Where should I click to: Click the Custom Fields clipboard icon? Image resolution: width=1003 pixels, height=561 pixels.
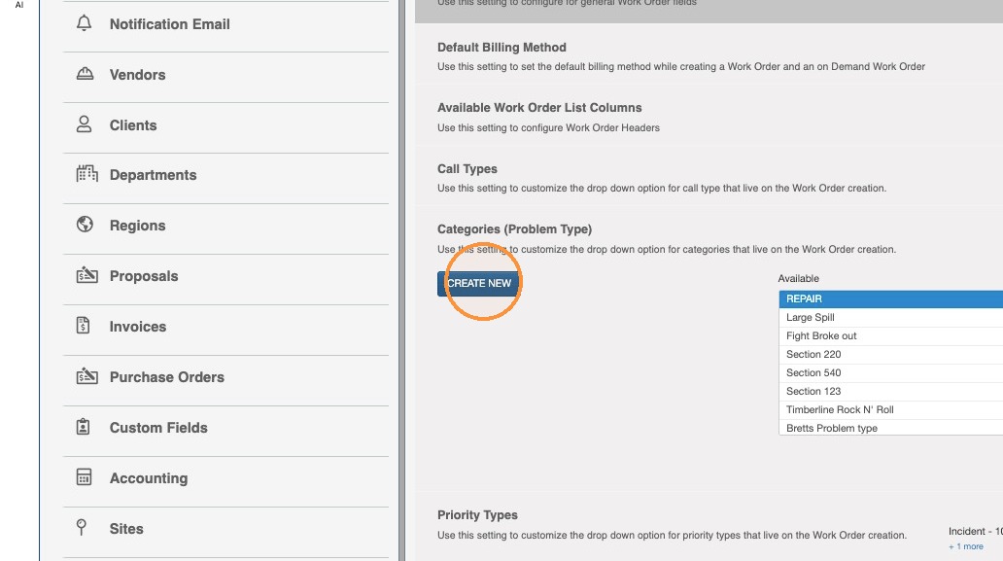coord(84,426)
